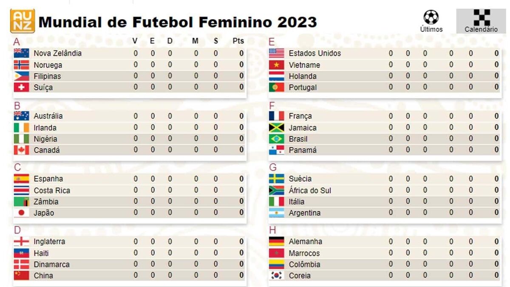Click the Japão flag icon
This screenshot has width=510, height=287.
coord(21,213)
